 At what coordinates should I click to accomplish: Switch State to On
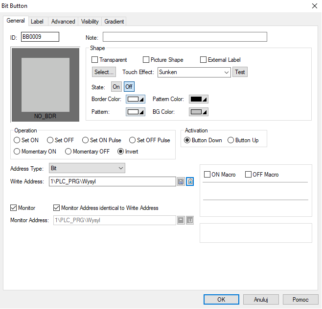tap(116, 87)
